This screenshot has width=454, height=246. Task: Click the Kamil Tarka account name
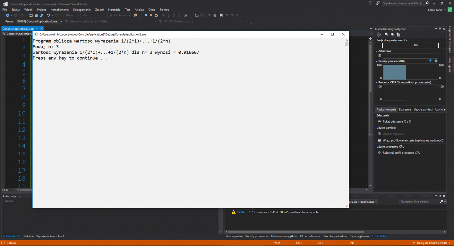(435, 10)
